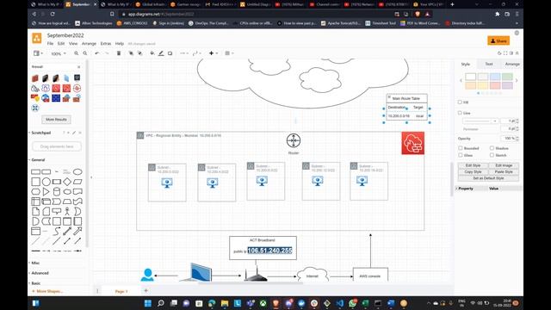Screen dimensions: 551x310
Task: Open the waypoints style dropdown
Action: point(197,53)
